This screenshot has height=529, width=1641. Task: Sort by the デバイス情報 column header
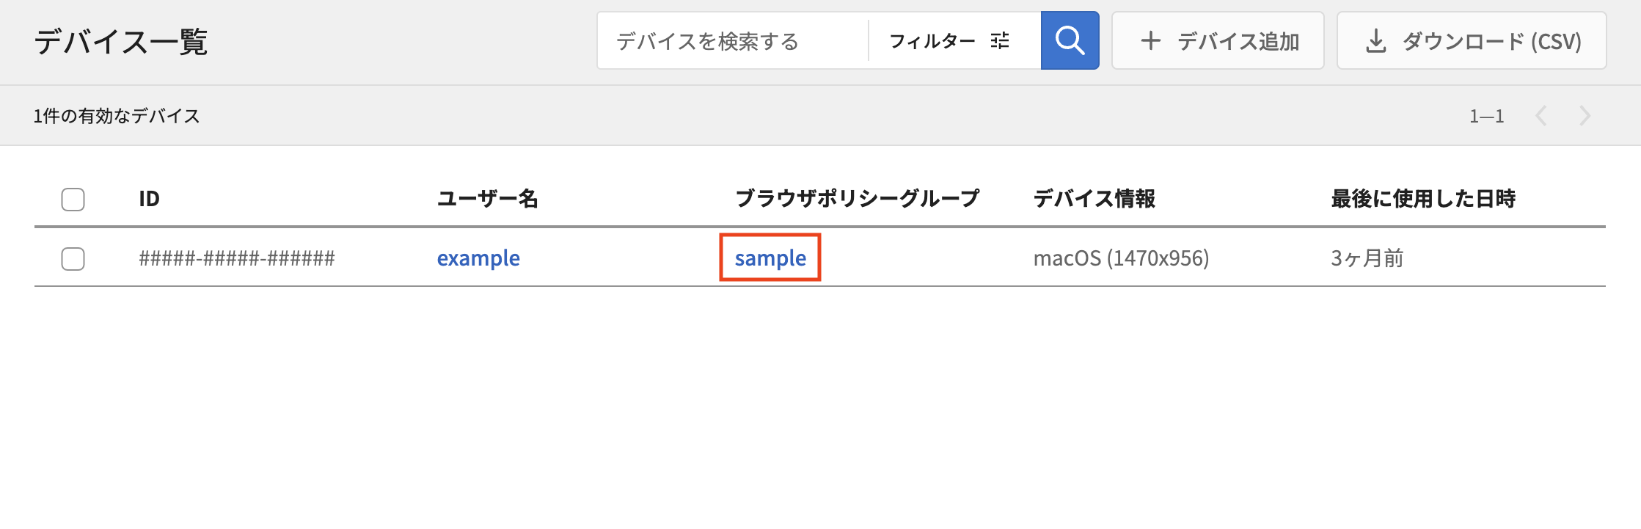(1094, 199)
